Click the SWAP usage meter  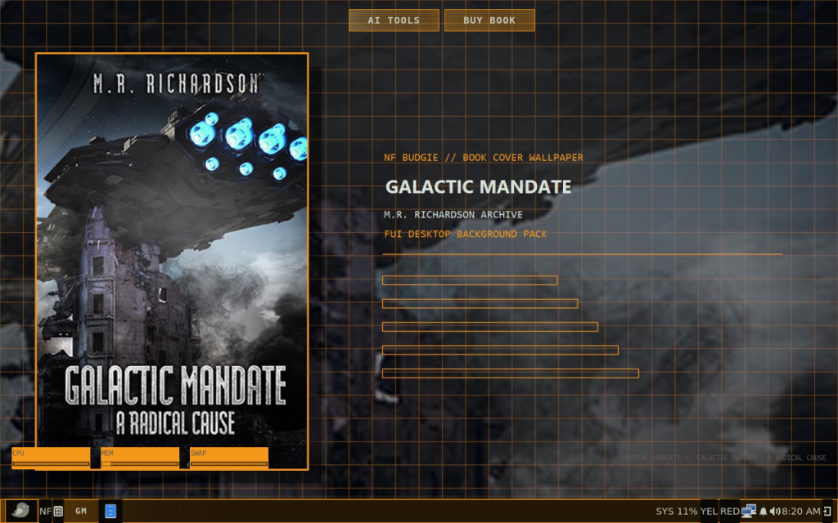(229, 458)
